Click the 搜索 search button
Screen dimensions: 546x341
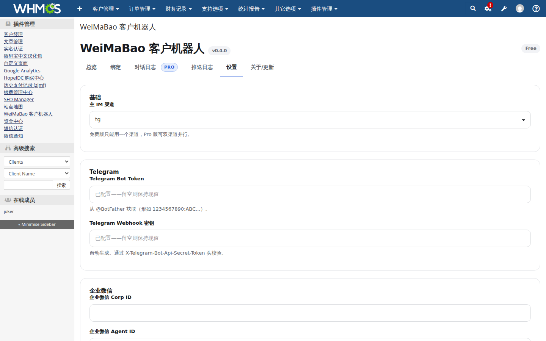61,185
